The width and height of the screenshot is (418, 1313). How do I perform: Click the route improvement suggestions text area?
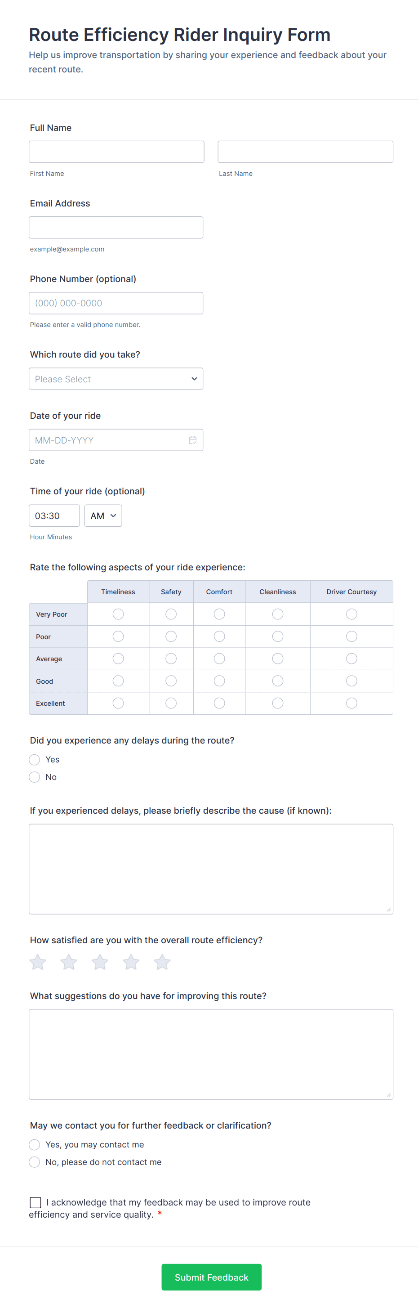tap(211, 1053)
